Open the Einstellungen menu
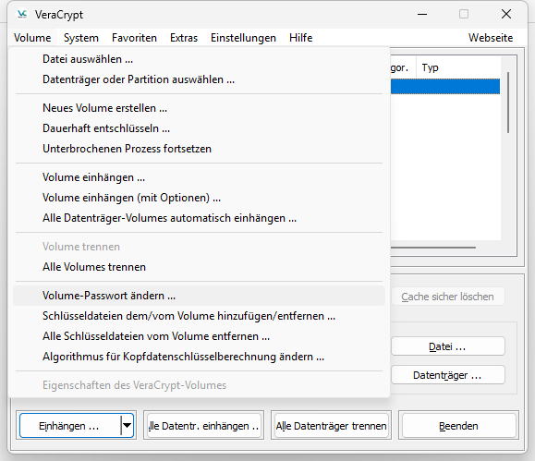Image resolution: width=535 pixels, height=461 pixels. pyautogui.click(x=243, y=38)
